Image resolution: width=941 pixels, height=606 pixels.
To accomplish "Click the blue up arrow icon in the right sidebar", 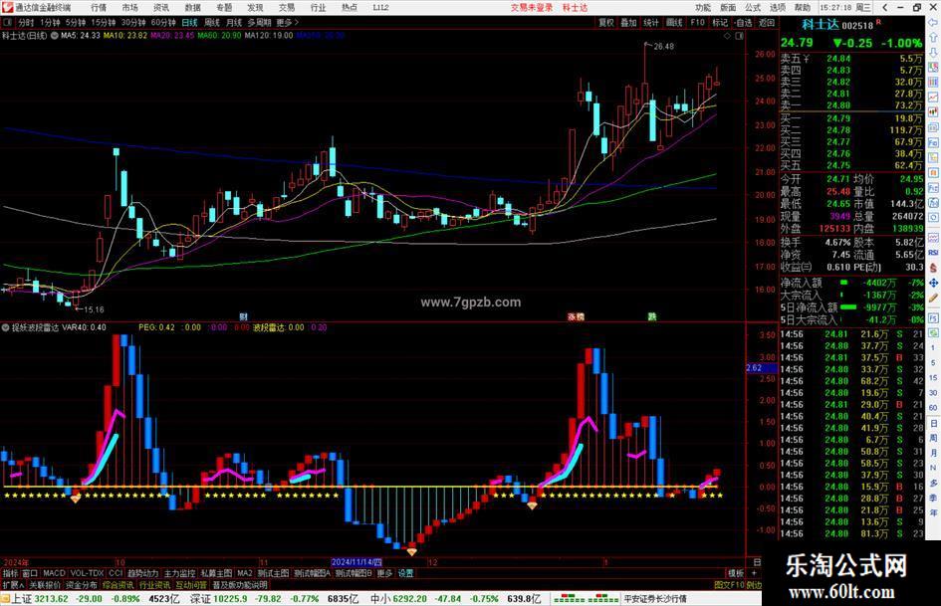I will pyautogui.click(x=933, y=37).
